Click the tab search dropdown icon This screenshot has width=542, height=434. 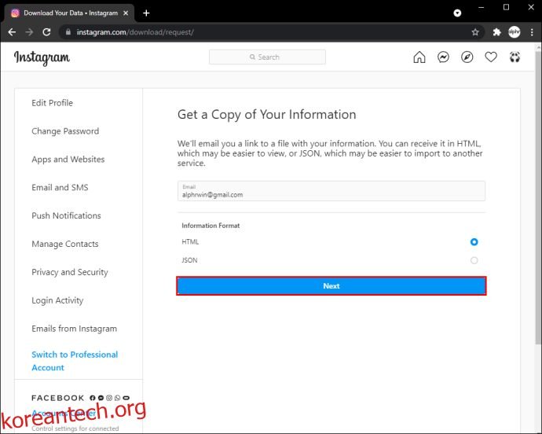coord(457,13)
